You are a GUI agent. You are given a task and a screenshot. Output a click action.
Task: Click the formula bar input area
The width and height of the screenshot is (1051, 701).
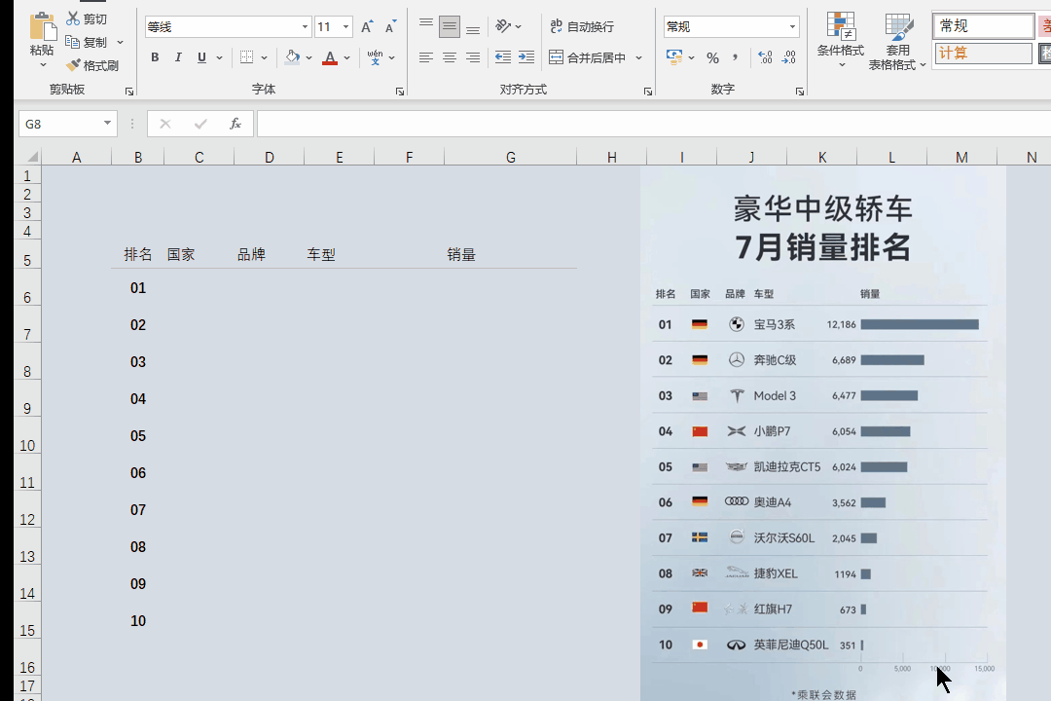(654, 124)
